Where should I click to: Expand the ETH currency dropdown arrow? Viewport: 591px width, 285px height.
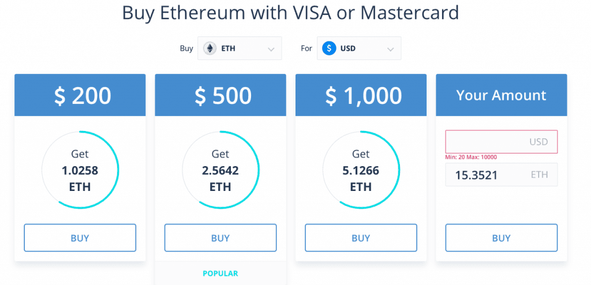(x=271, y=49)
